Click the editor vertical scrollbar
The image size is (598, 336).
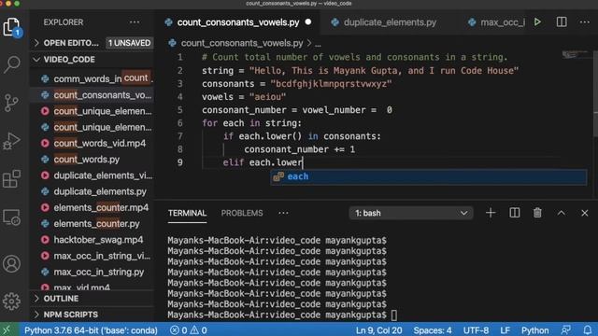(595, 93)
